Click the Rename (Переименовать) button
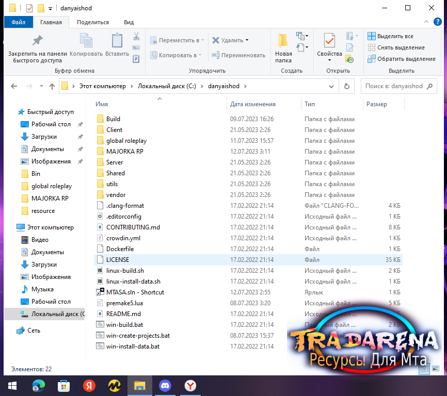This screenshot has width=447, height=396. pos(238,55)
